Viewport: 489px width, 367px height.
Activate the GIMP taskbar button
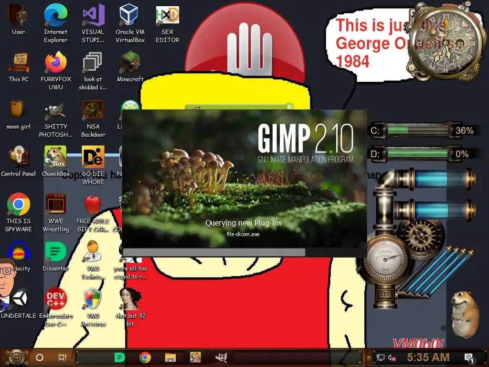(221, 357)
